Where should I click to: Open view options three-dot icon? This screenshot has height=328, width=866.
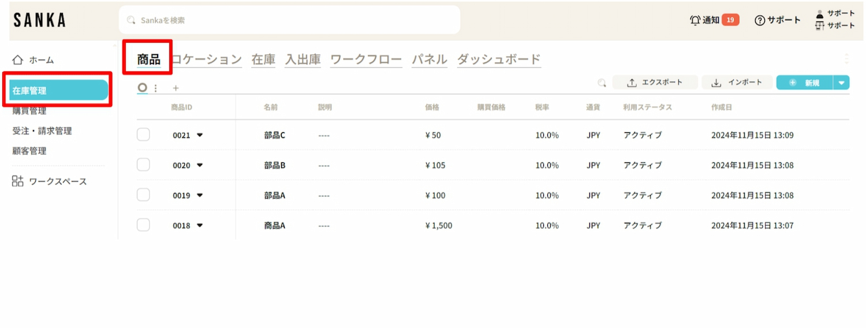pos(155,88)
